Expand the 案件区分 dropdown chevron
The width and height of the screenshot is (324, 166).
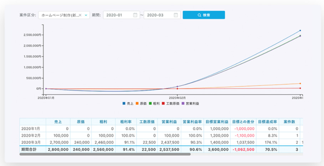click(86, 15)
